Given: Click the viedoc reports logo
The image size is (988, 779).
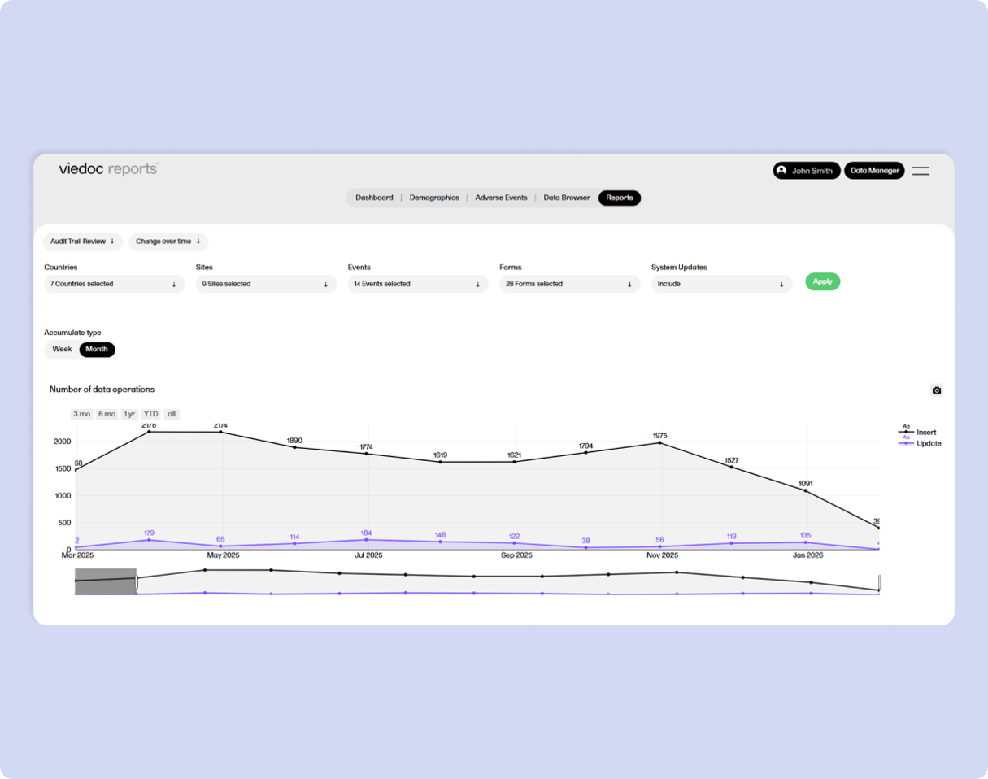Looking at the screenshot, I should point(107,170).
